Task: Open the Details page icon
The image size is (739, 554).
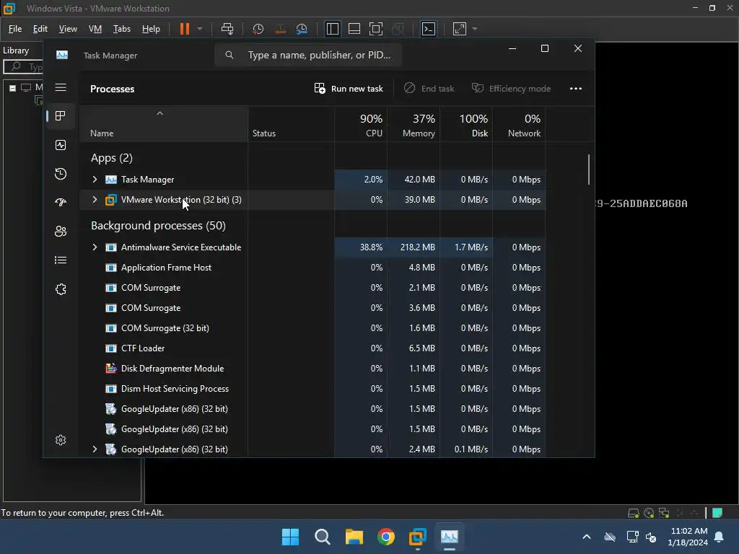Action: pos(61,260)
